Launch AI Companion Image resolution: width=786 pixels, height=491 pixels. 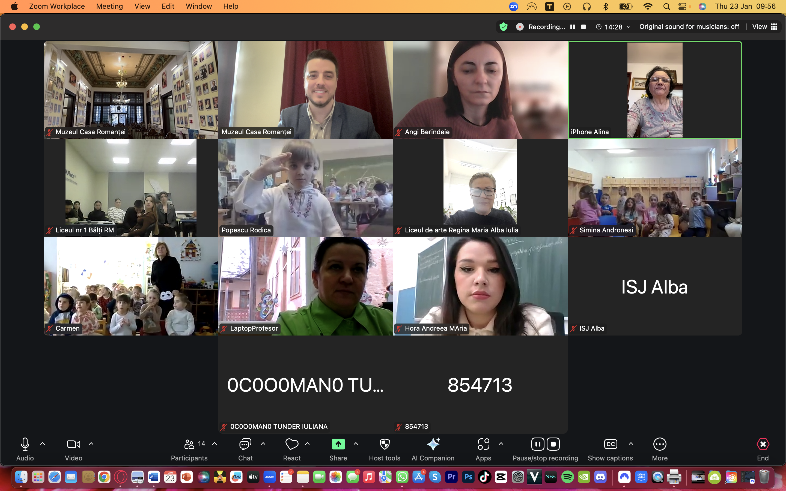433,444
